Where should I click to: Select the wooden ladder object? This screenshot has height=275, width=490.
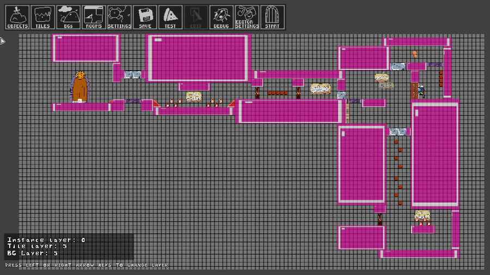coord(347,111)
